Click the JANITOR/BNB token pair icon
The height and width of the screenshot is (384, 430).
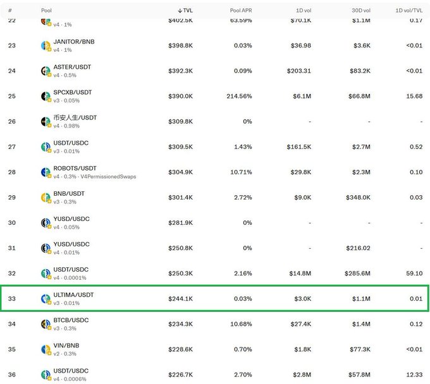click(x=46, y=45)
